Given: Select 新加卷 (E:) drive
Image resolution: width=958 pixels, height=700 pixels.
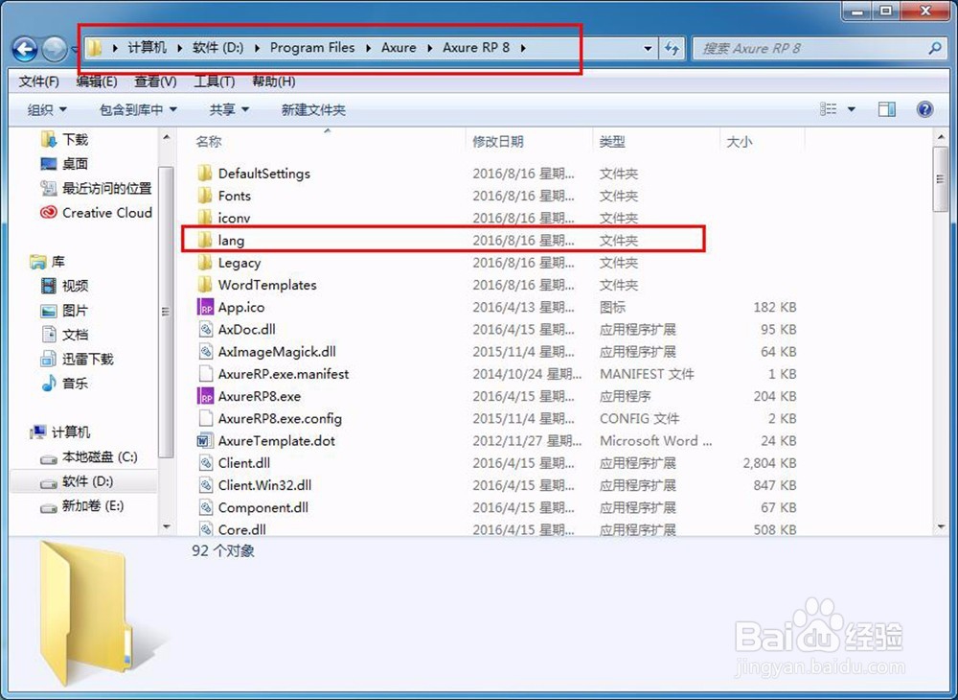Looking at the screenshot, I should pyautogui.click(x=82, y=506).
